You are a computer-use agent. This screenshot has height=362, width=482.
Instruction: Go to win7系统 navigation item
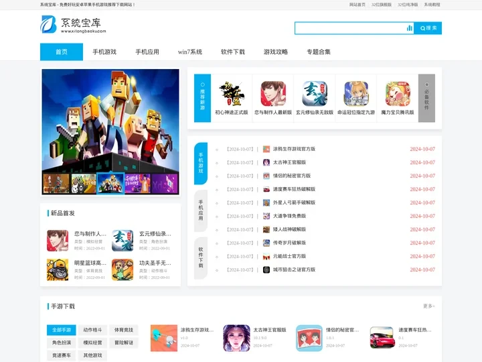tap(190, 52)
